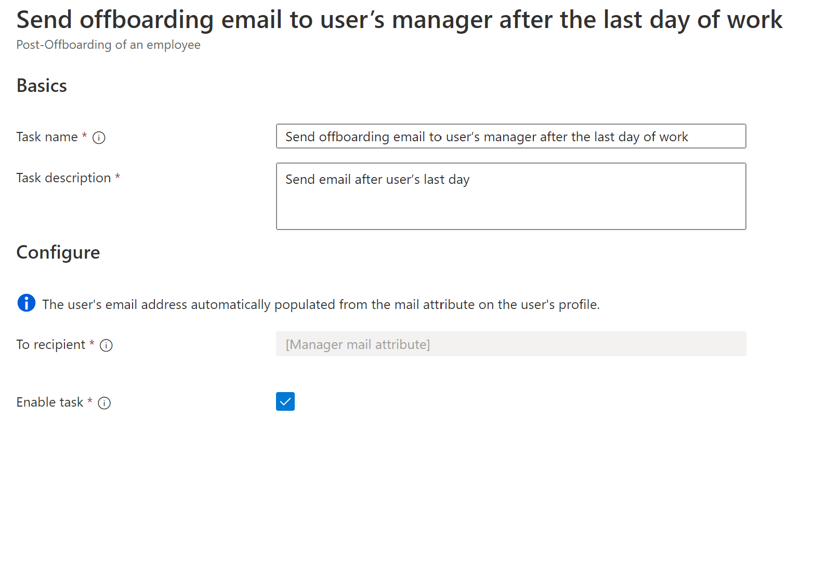
Task: Click the Basics section heading
Action: (42, 86)
